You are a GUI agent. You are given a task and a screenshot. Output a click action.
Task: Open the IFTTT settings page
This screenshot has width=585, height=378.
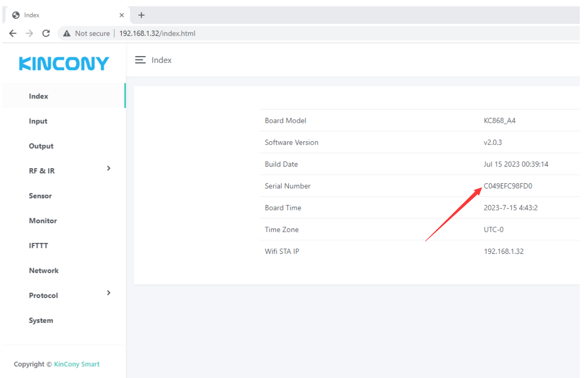coord(38,245)
